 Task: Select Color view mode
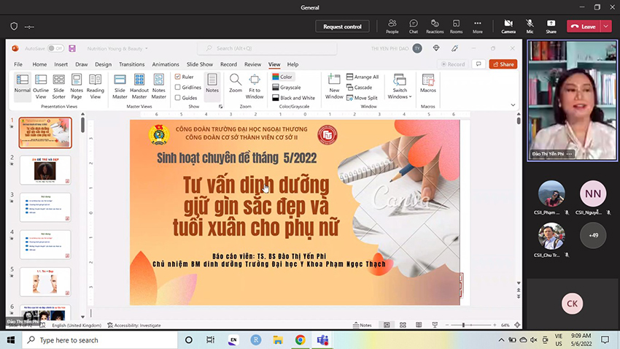click(282, 77)
